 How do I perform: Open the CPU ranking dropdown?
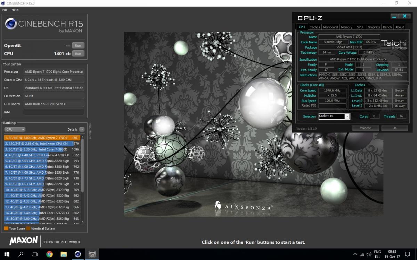pos(15,129)
